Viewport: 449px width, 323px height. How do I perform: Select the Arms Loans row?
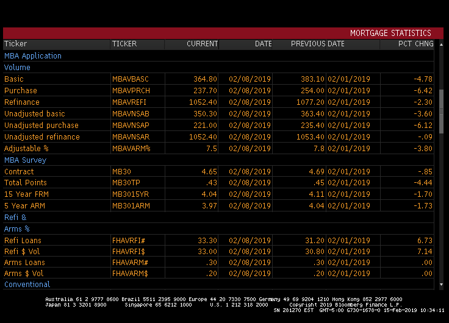(218, 262)
